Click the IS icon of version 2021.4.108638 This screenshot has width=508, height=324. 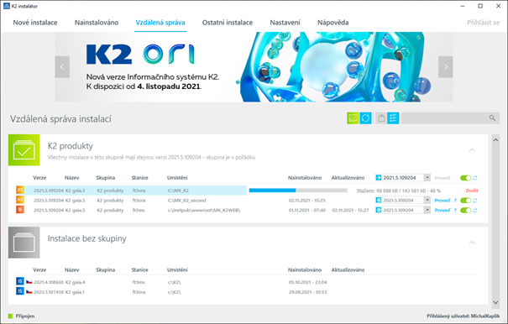[20, 281]
